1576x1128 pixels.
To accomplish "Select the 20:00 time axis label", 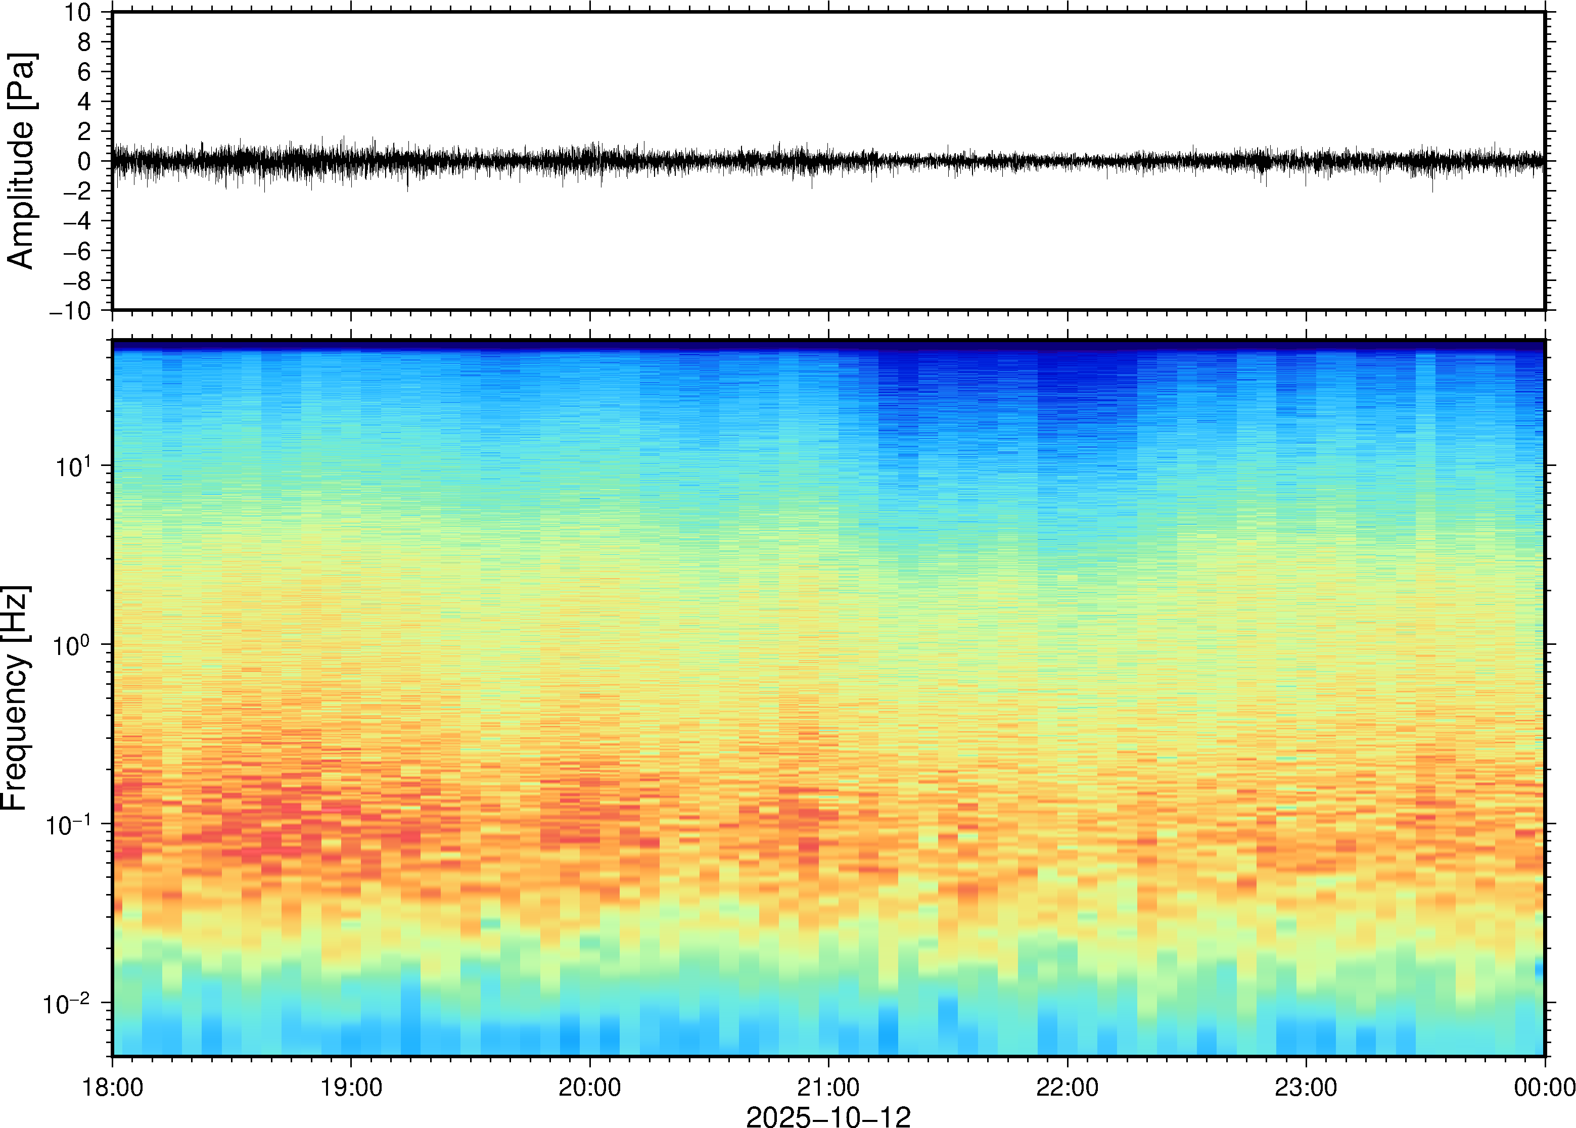I will tap(590, 1087).
